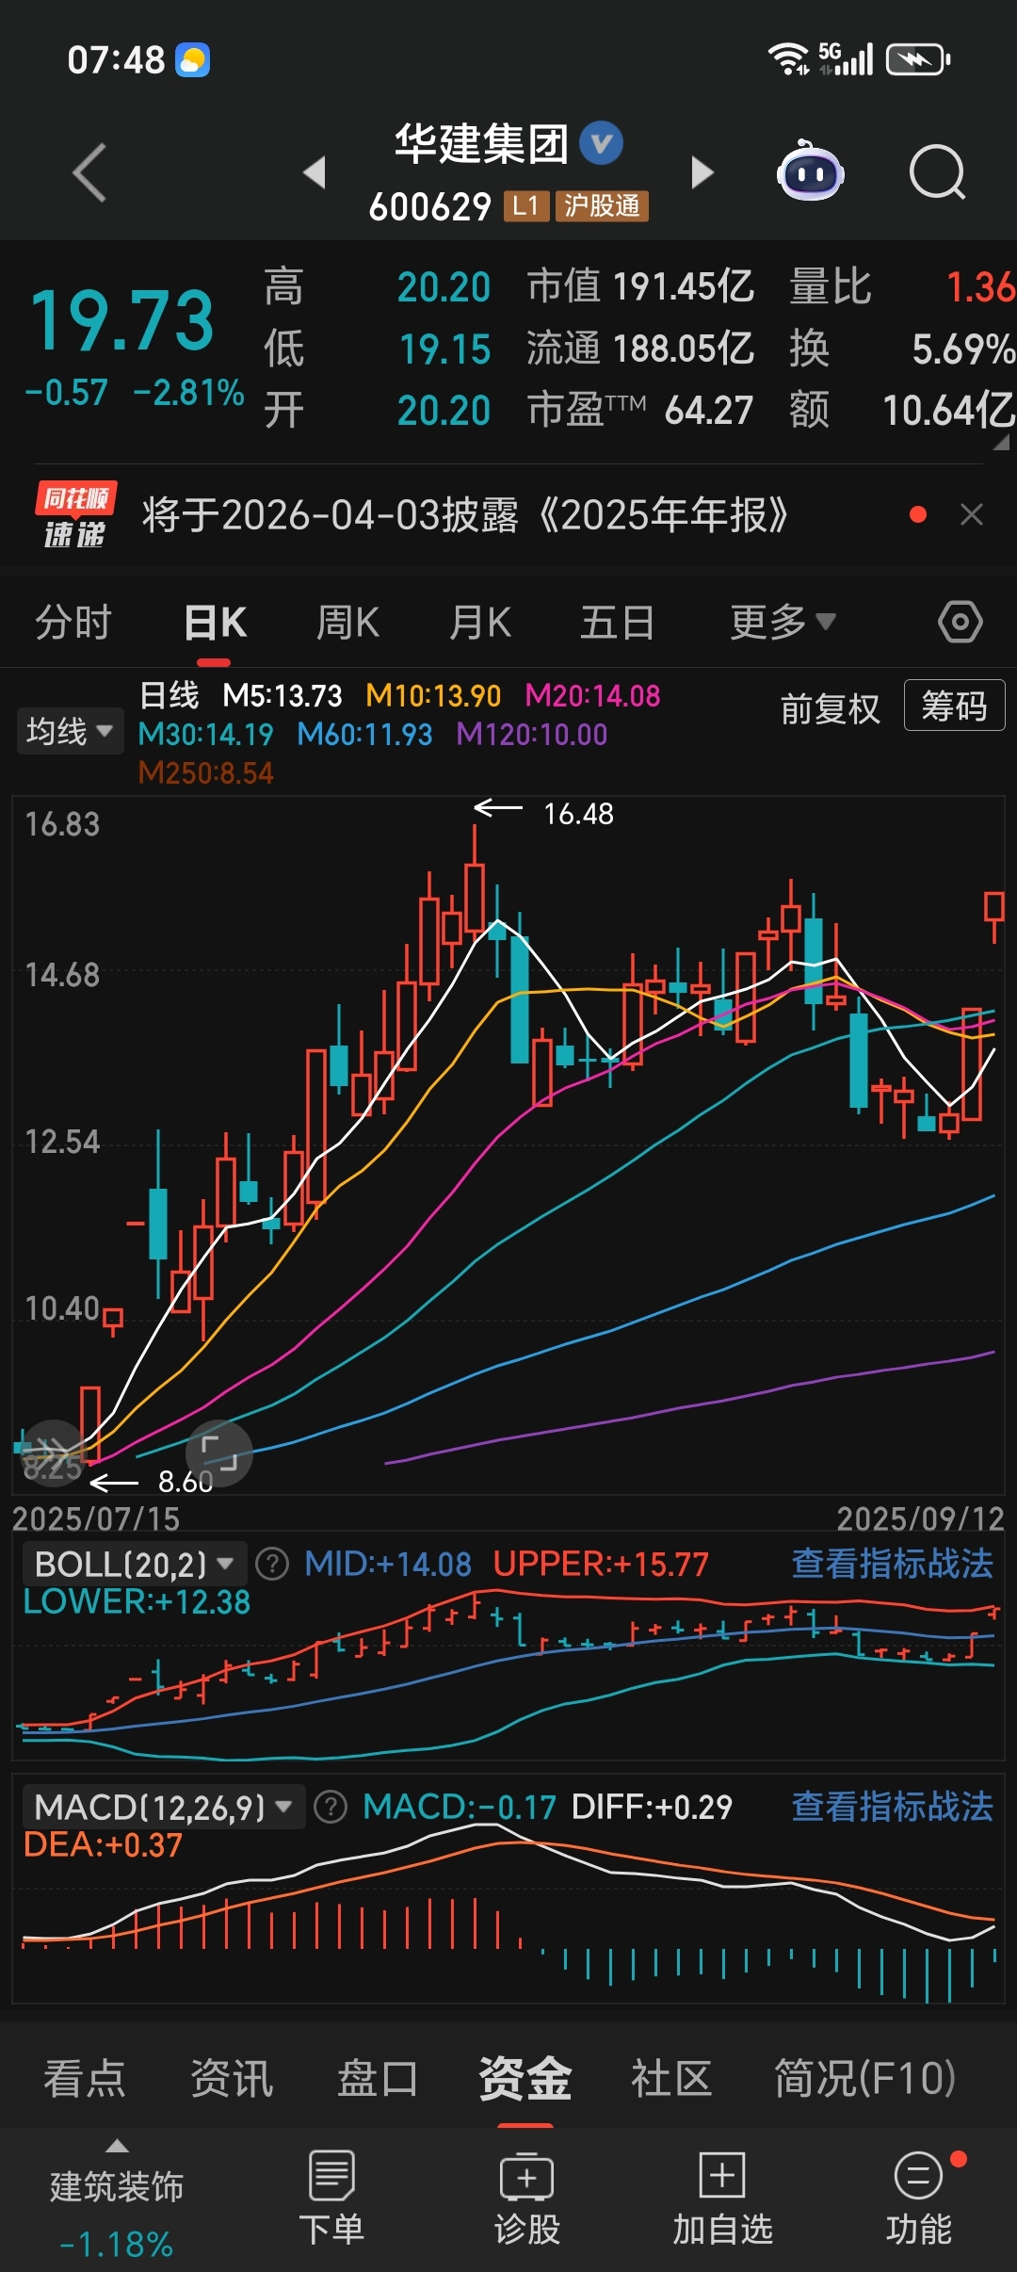This screenshot has height=2272, width=1017.
Task: Tap M60:11.93 moving average label
Action: pos(364,734)
